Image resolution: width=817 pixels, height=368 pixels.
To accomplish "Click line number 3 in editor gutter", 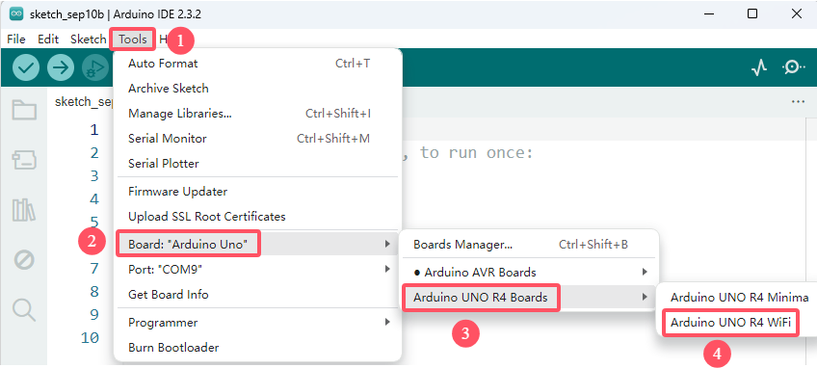I will coord(93,176).
